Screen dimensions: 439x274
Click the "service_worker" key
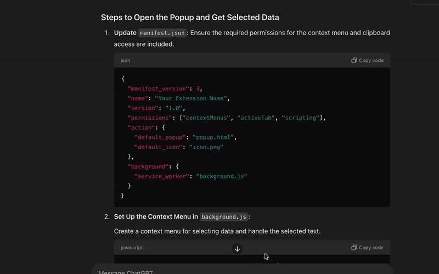pos(161,176)
